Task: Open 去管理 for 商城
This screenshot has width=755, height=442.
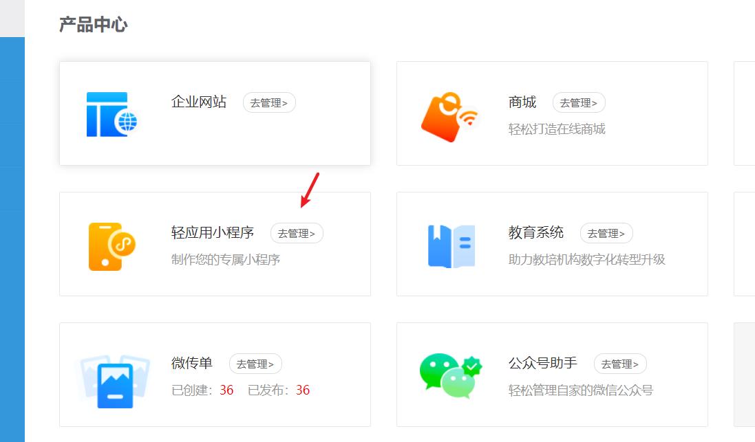Action: coord(579,102)
